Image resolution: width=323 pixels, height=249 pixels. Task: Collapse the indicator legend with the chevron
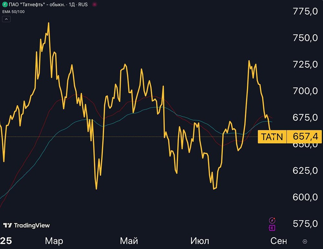click(6, 19)
